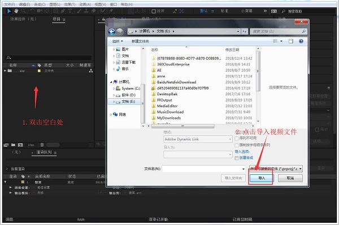Click the horizontal scrollbar under file list
The image size is (339, 225).
(182, 126)
